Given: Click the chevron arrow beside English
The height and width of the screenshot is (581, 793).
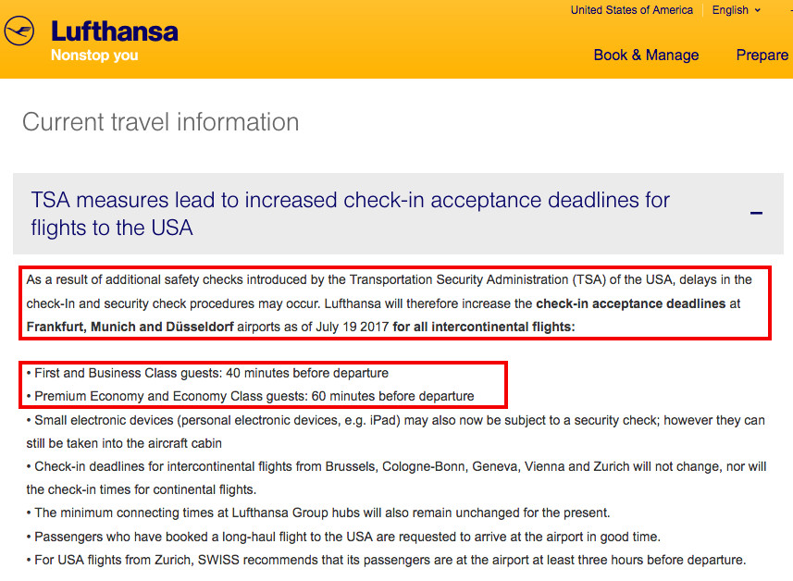Looking at the screenshot, I should point(758,10).
